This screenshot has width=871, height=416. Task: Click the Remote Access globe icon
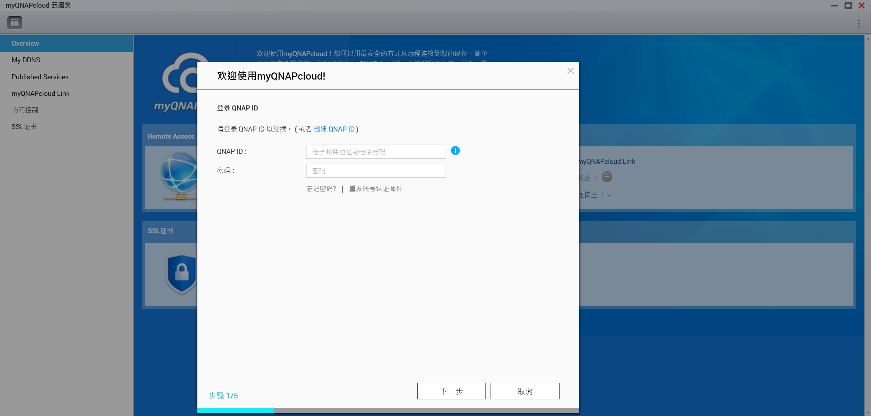click(x=179, y=175)
